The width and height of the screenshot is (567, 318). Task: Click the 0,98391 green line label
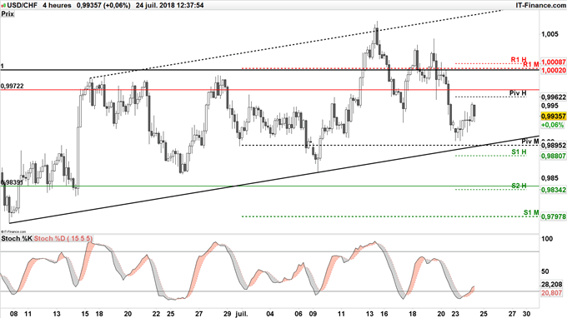point(12,182)
